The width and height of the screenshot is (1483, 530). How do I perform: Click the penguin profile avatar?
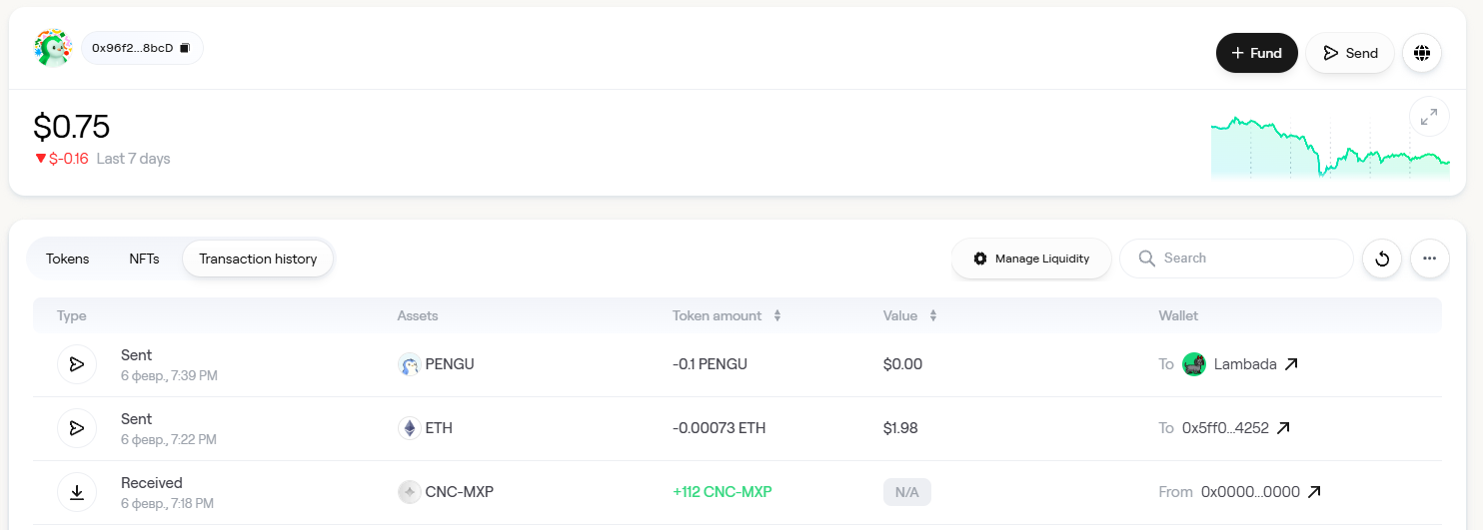pyautogui.click(x=52, y=48)
